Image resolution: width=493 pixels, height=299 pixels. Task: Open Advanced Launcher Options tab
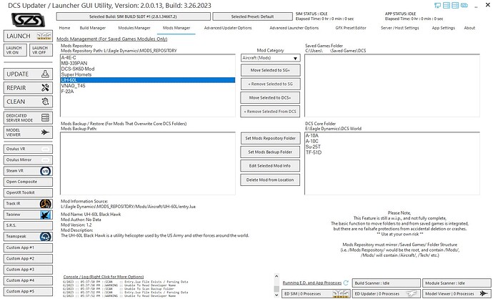point(294,28)
